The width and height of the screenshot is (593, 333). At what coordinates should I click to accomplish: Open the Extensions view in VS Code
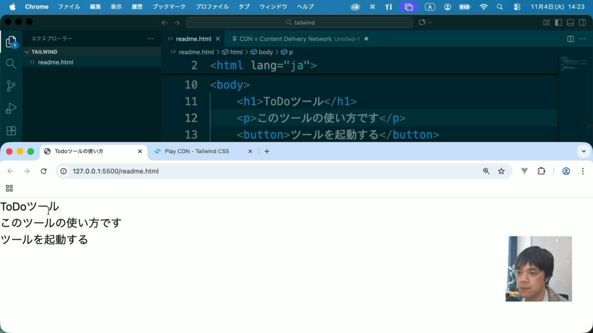[x=11, y=131]
